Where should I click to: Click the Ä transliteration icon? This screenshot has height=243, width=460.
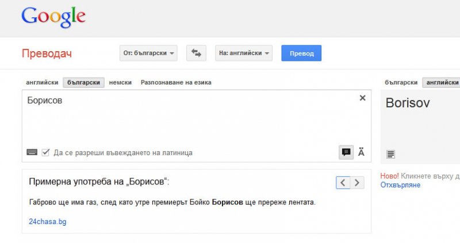tap(361, 152)
